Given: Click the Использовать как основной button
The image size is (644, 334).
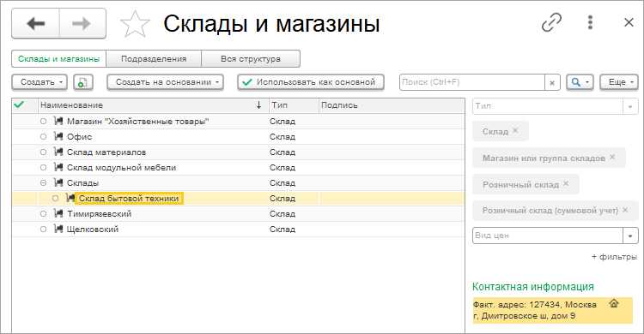Looking at the screenshot, I should [311, 82].
